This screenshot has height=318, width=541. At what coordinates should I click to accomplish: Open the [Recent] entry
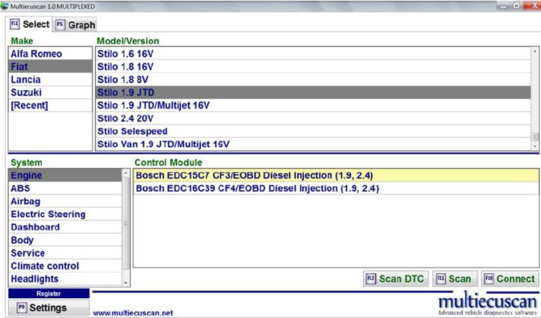pos(50,105)
